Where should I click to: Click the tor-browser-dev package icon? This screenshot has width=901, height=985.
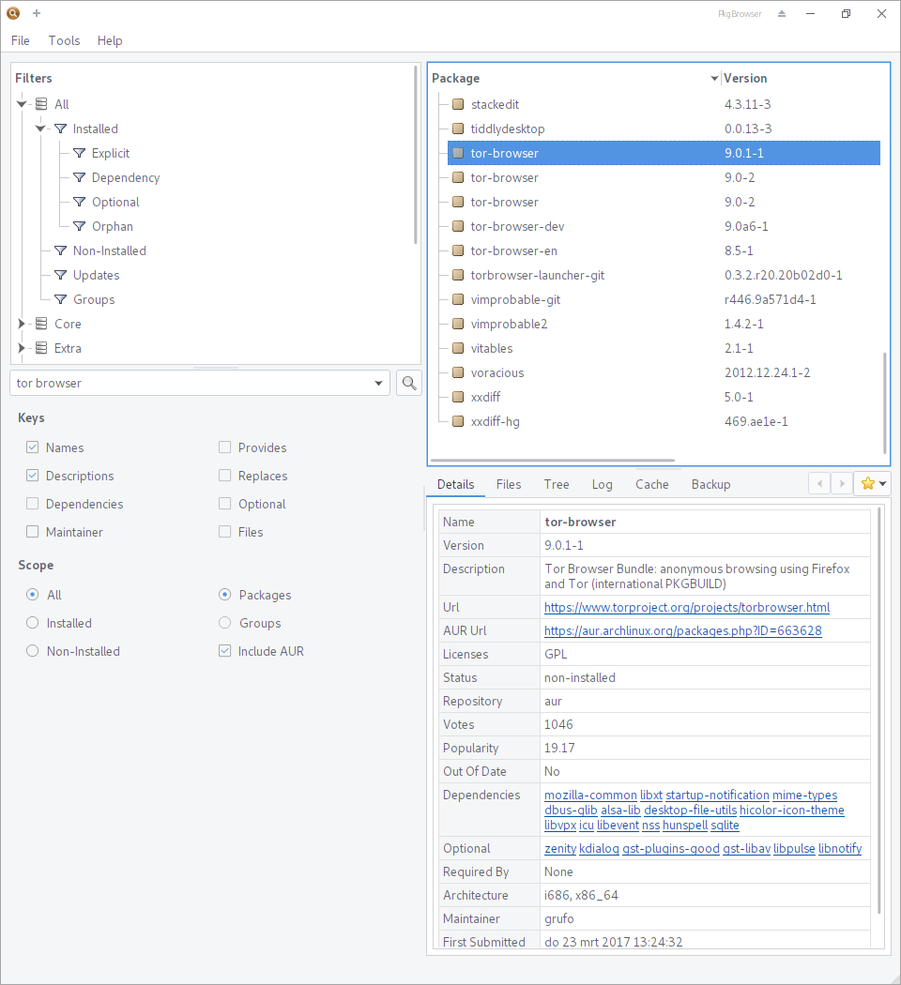[x=458, y=226]
